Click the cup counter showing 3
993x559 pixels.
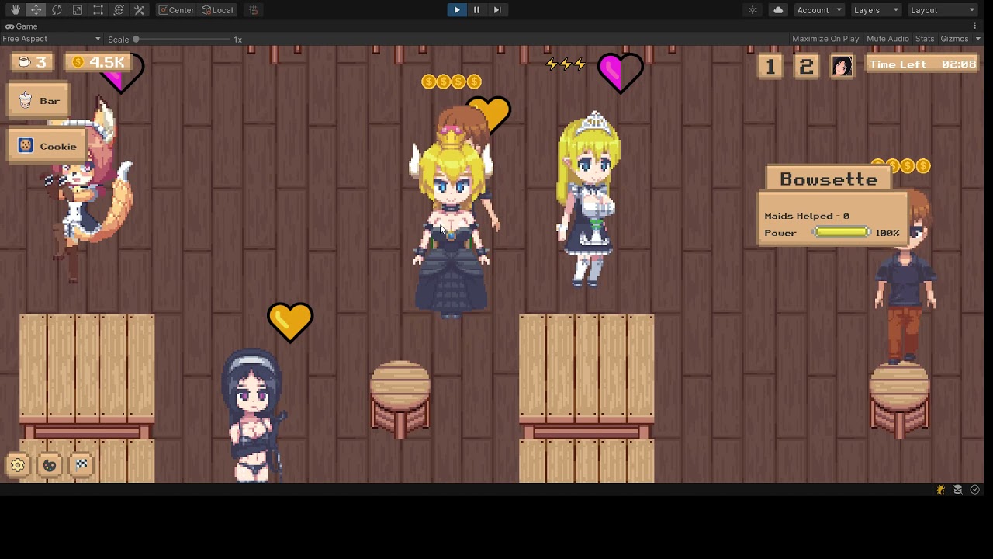pos(33,62)
